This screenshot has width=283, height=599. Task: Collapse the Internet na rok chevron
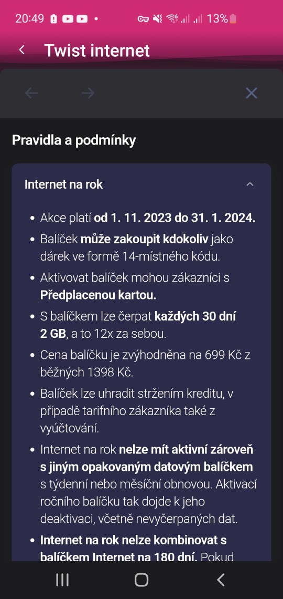click(250, 184)
